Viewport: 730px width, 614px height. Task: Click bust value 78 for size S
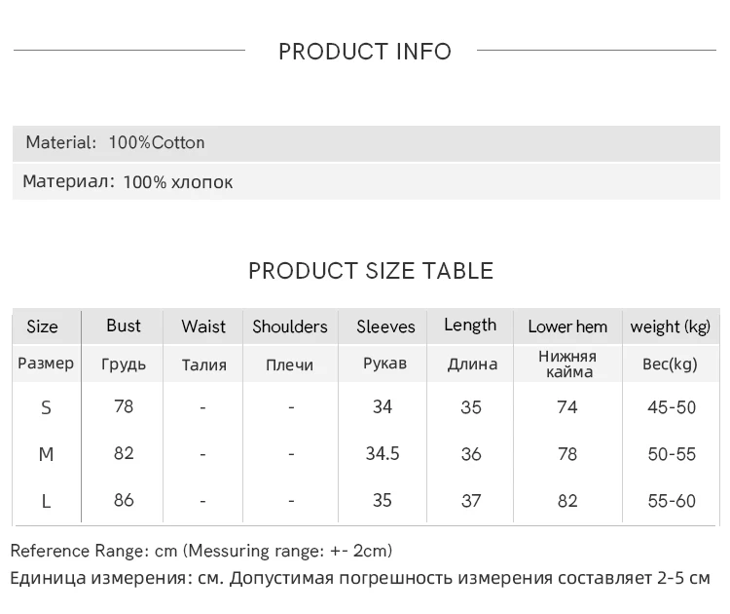click(124, 406)
